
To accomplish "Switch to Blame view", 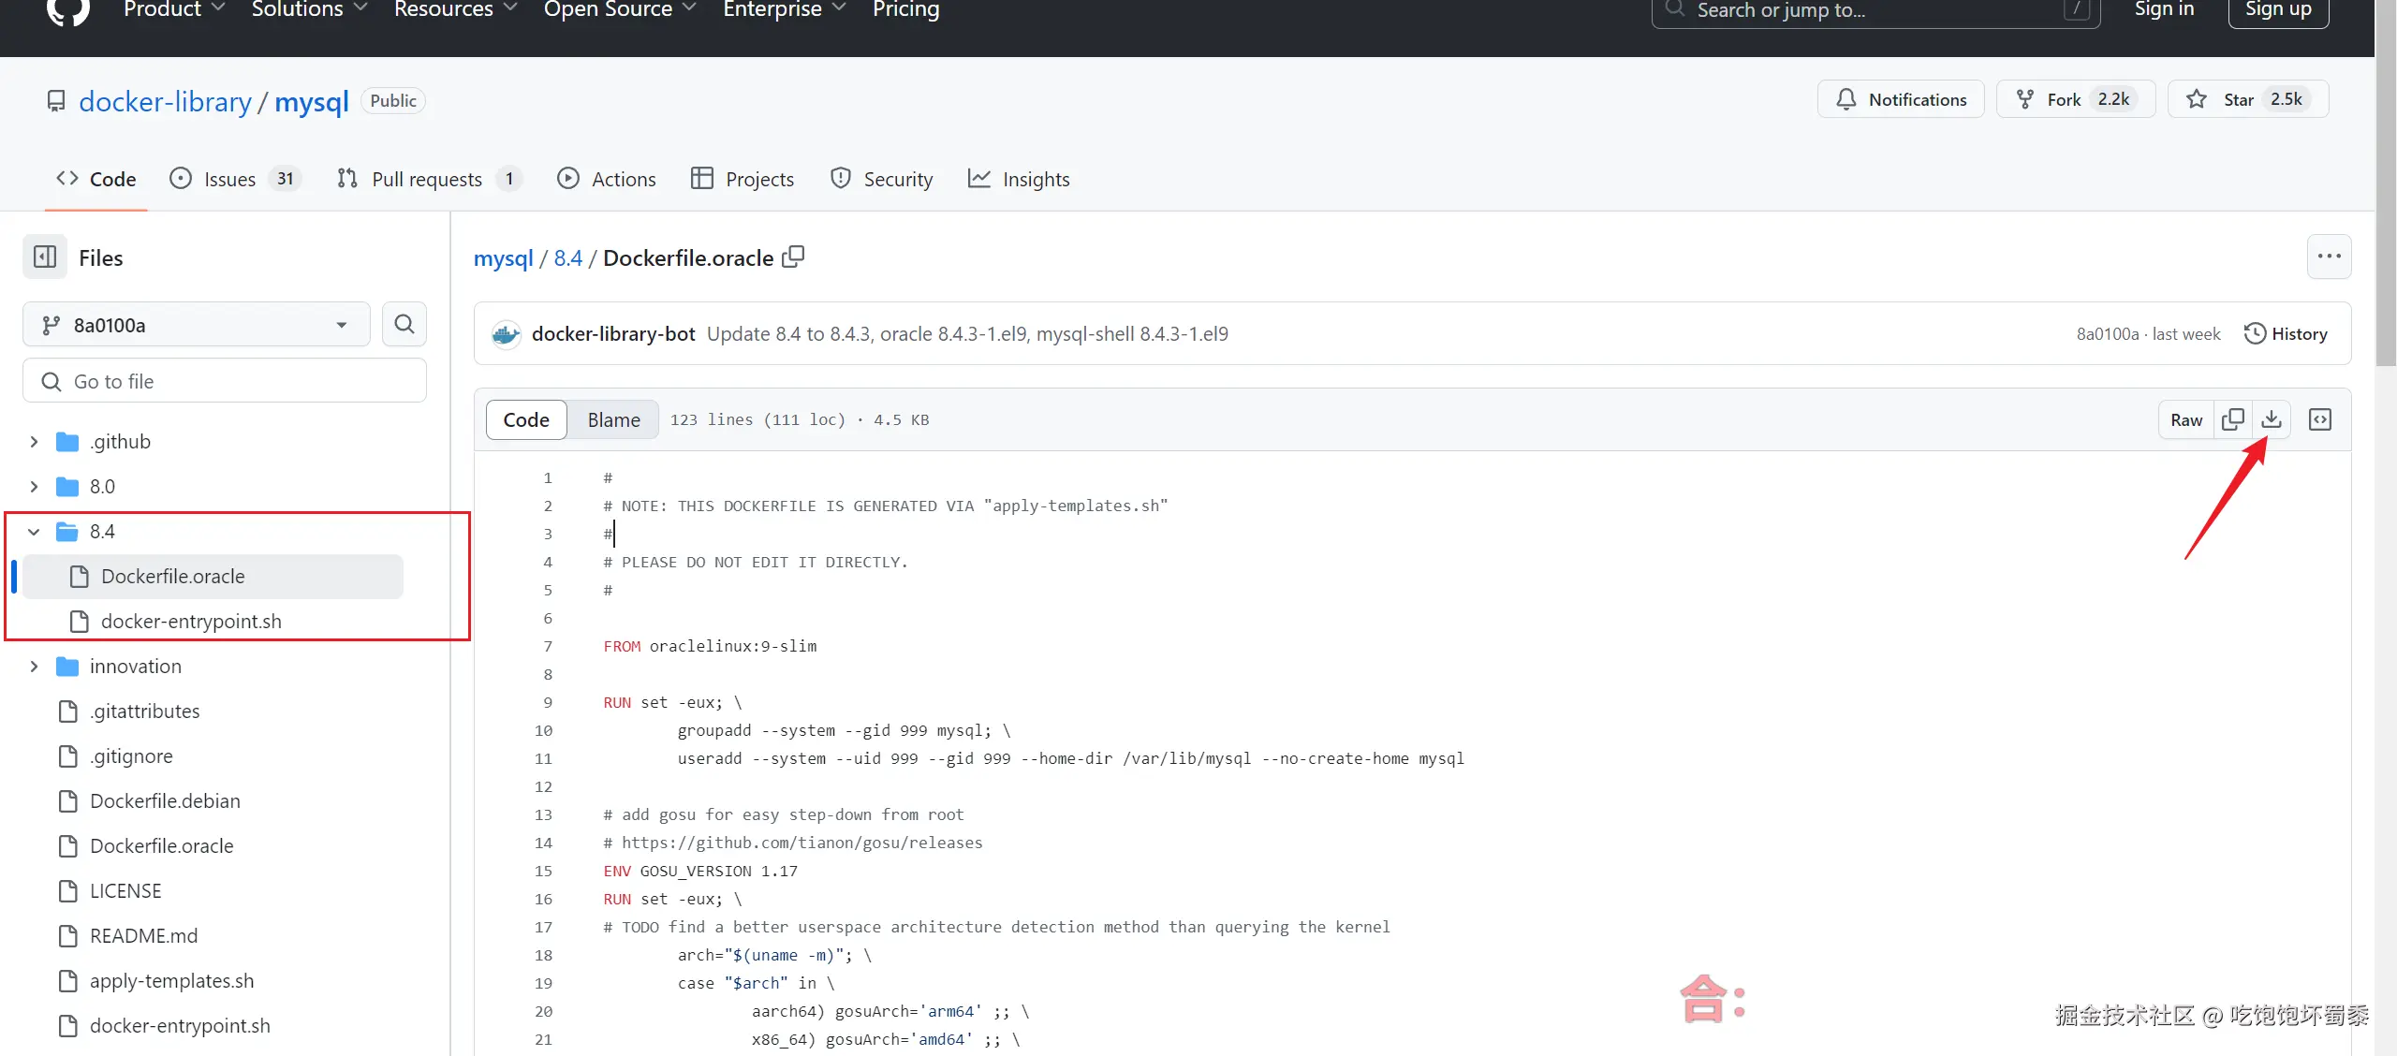I will pos(613,419).
